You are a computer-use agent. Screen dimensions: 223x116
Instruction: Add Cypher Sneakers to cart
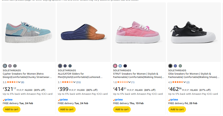(11, 109)
